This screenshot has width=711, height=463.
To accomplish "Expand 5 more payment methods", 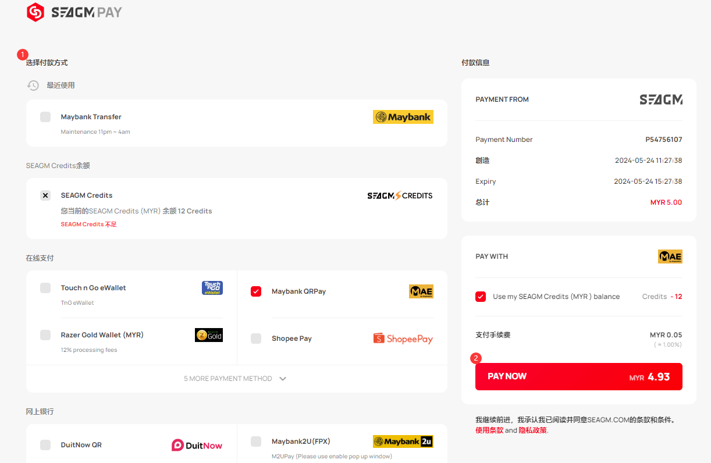I will (236, 379).
